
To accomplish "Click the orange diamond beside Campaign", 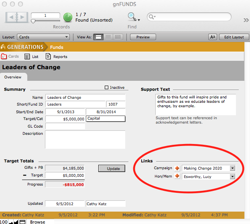I will [x=177, y=168].
